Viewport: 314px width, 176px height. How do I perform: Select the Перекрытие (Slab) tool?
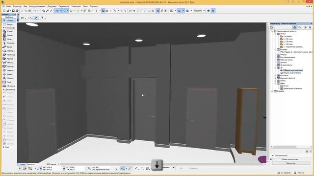tap(8, 51)
